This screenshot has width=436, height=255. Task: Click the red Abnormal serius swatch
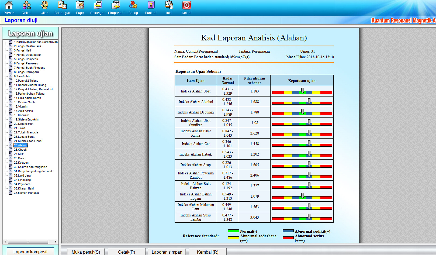point(288,238)
